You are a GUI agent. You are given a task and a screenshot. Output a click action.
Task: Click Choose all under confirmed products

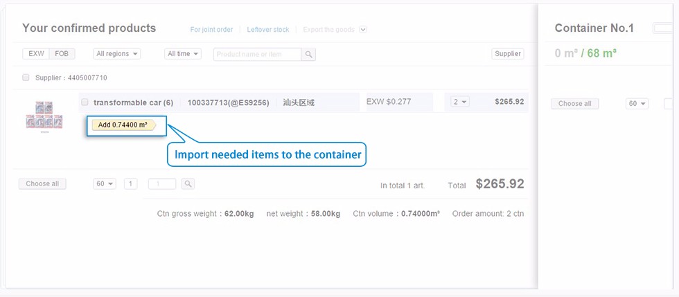point(42,183)
